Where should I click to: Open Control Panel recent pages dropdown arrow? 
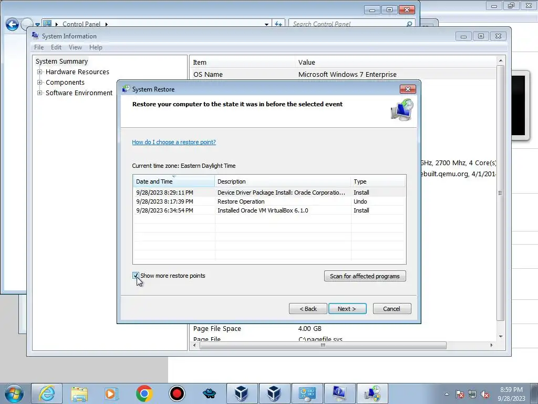[x=37, y=25]
